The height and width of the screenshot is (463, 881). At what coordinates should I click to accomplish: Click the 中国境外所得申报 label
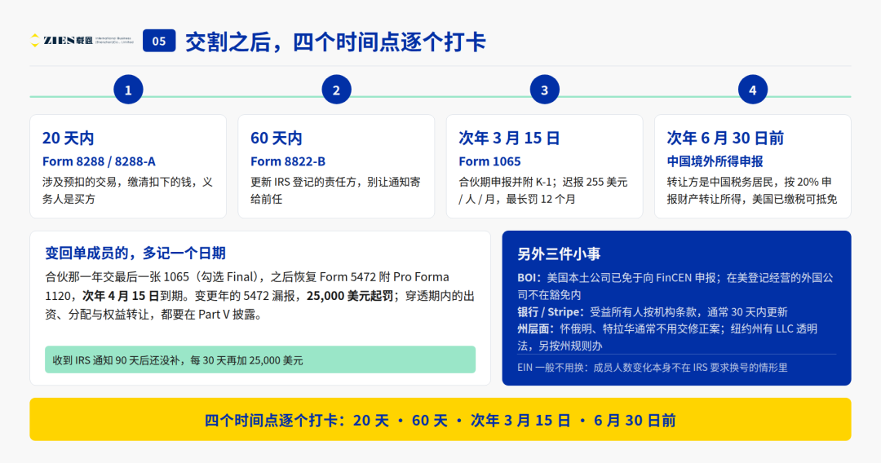click(715, 161)
